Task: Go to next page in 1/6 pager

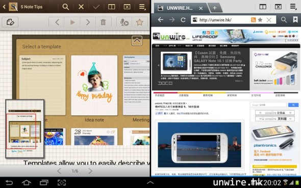Action: 90,171
